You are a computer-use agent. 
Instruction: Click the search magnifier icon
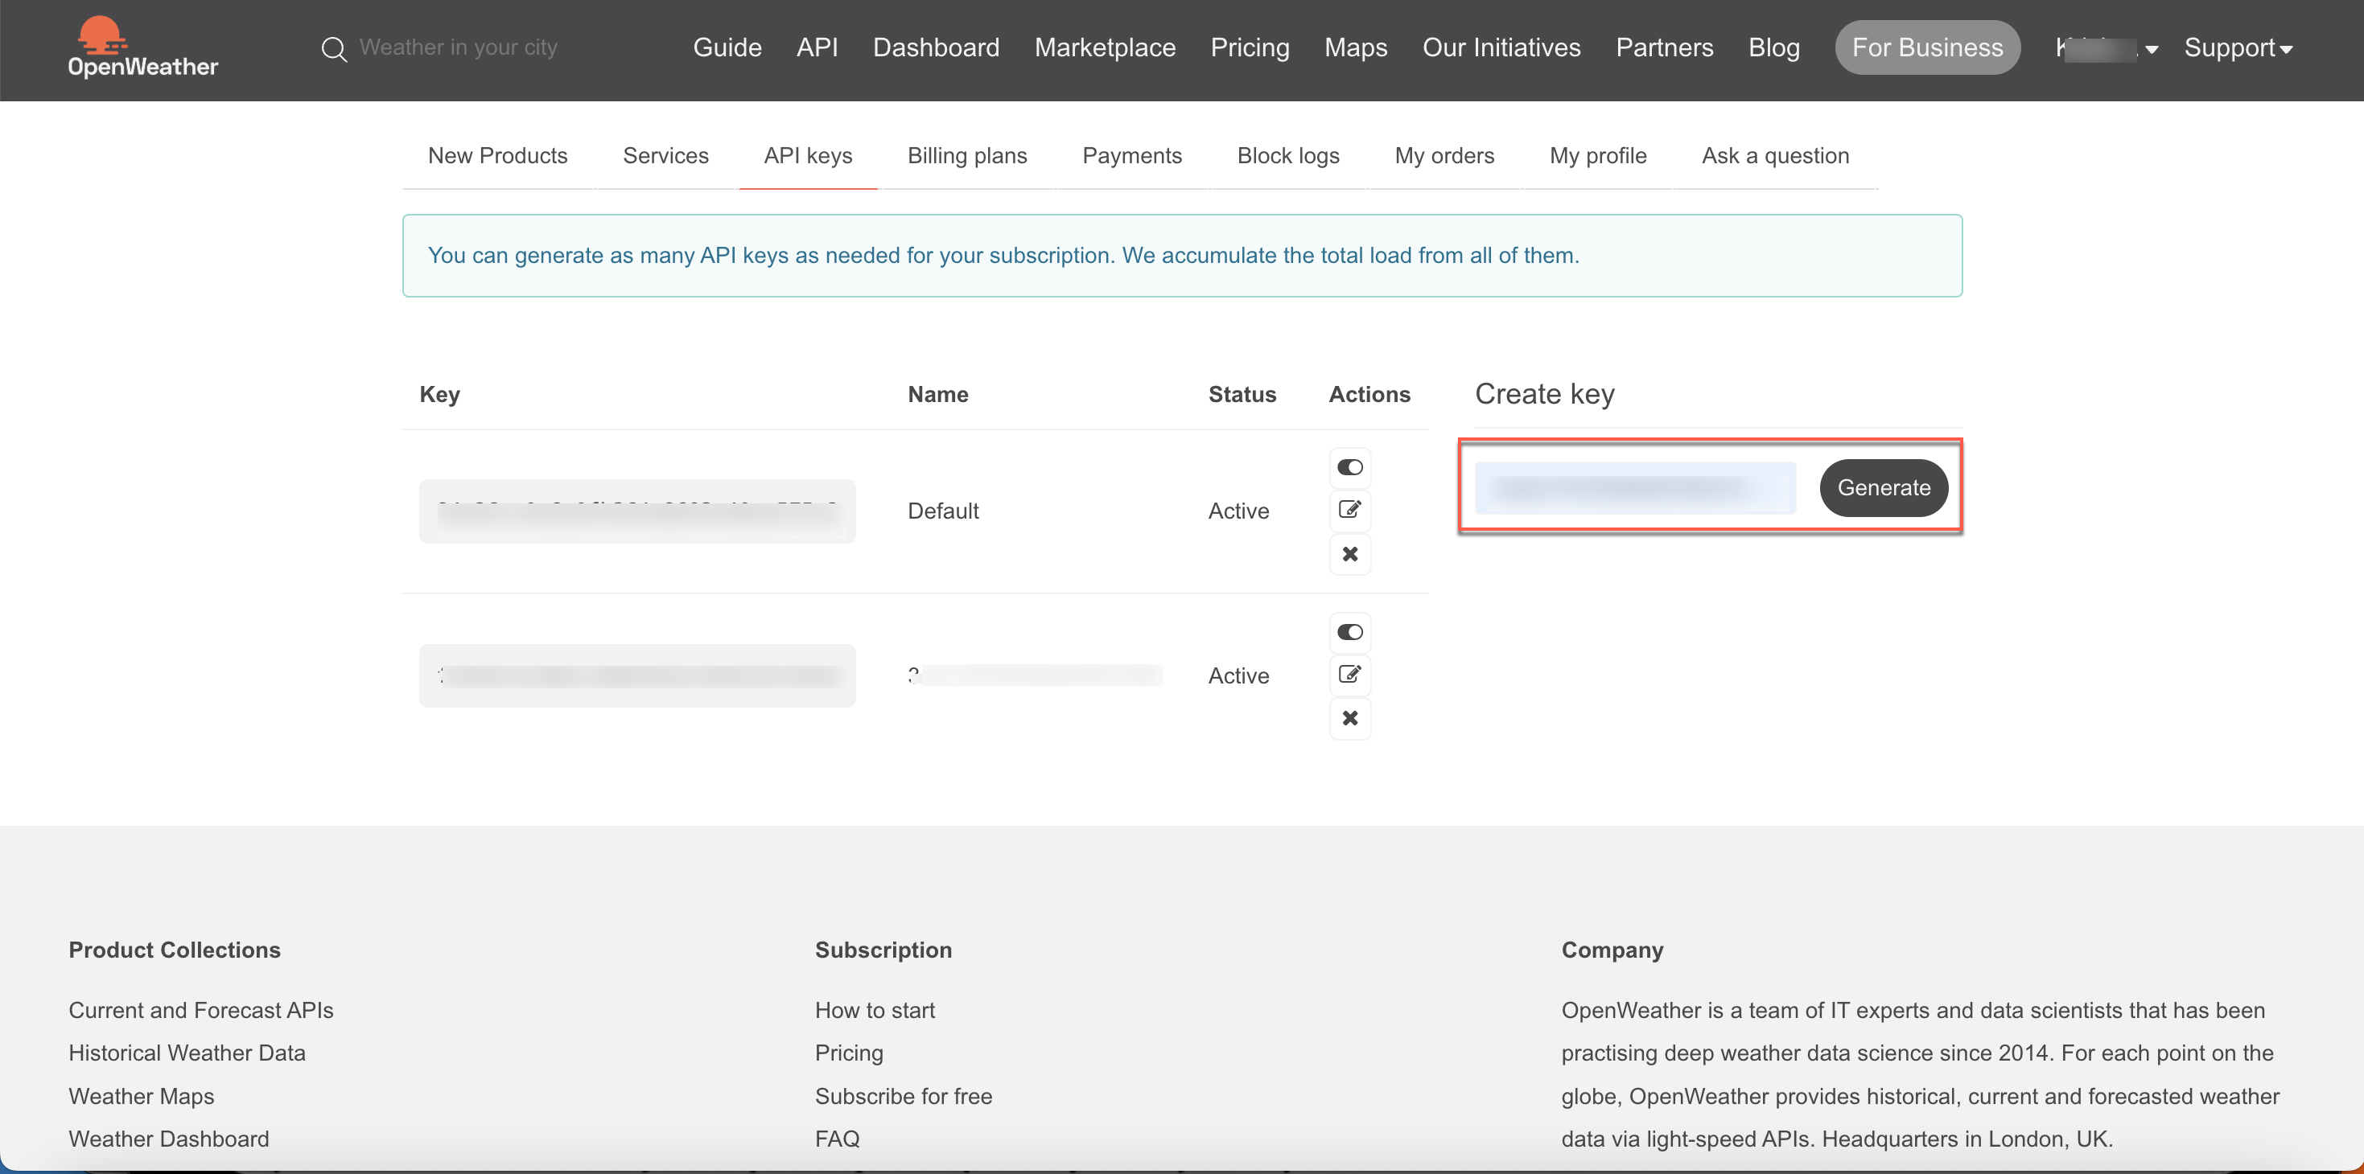pos(334,48)
